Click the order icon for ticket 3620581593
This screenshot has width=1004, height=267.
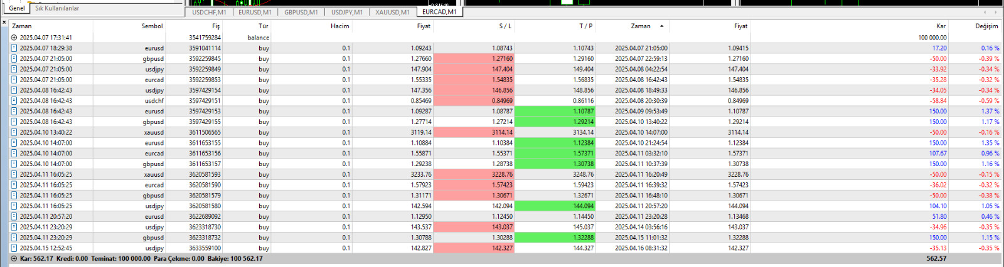pos(14,174)
